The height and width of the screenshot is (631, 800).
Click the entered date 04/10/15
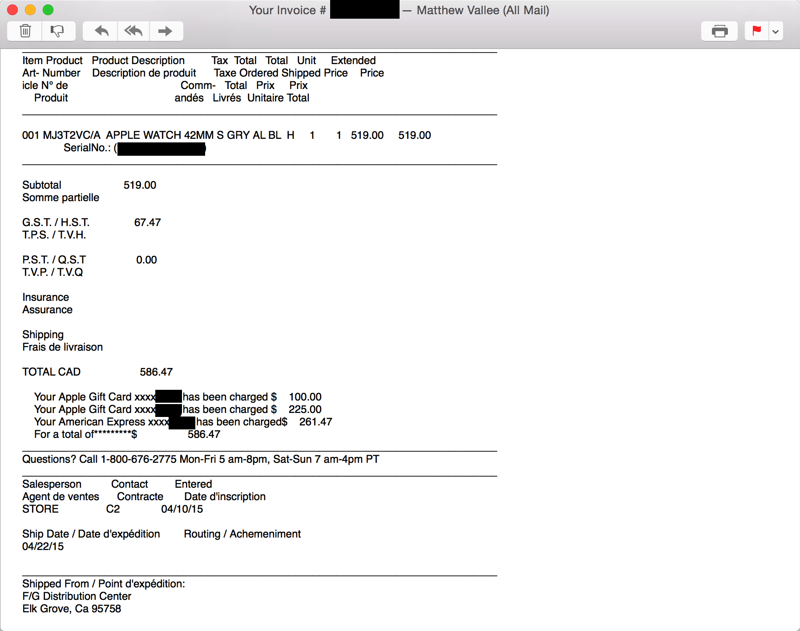[x=182, y=509]
